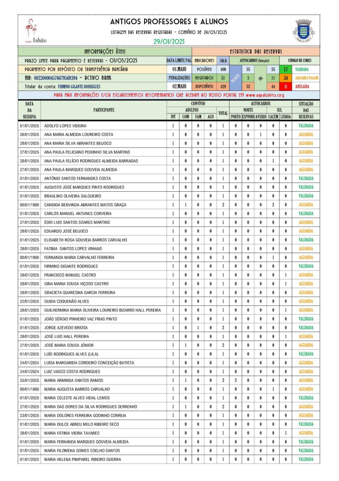Select the name 'ADOLFO LOPES VIDEIRA'
This screenshot has width=339, height=481.
(x=65, y=126)
